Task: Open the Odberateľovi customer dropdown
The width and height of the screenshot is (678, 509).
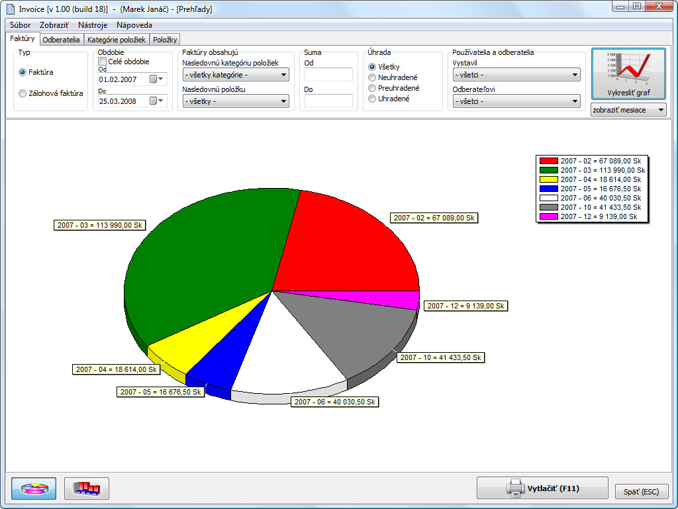Action: coord(516,101)
